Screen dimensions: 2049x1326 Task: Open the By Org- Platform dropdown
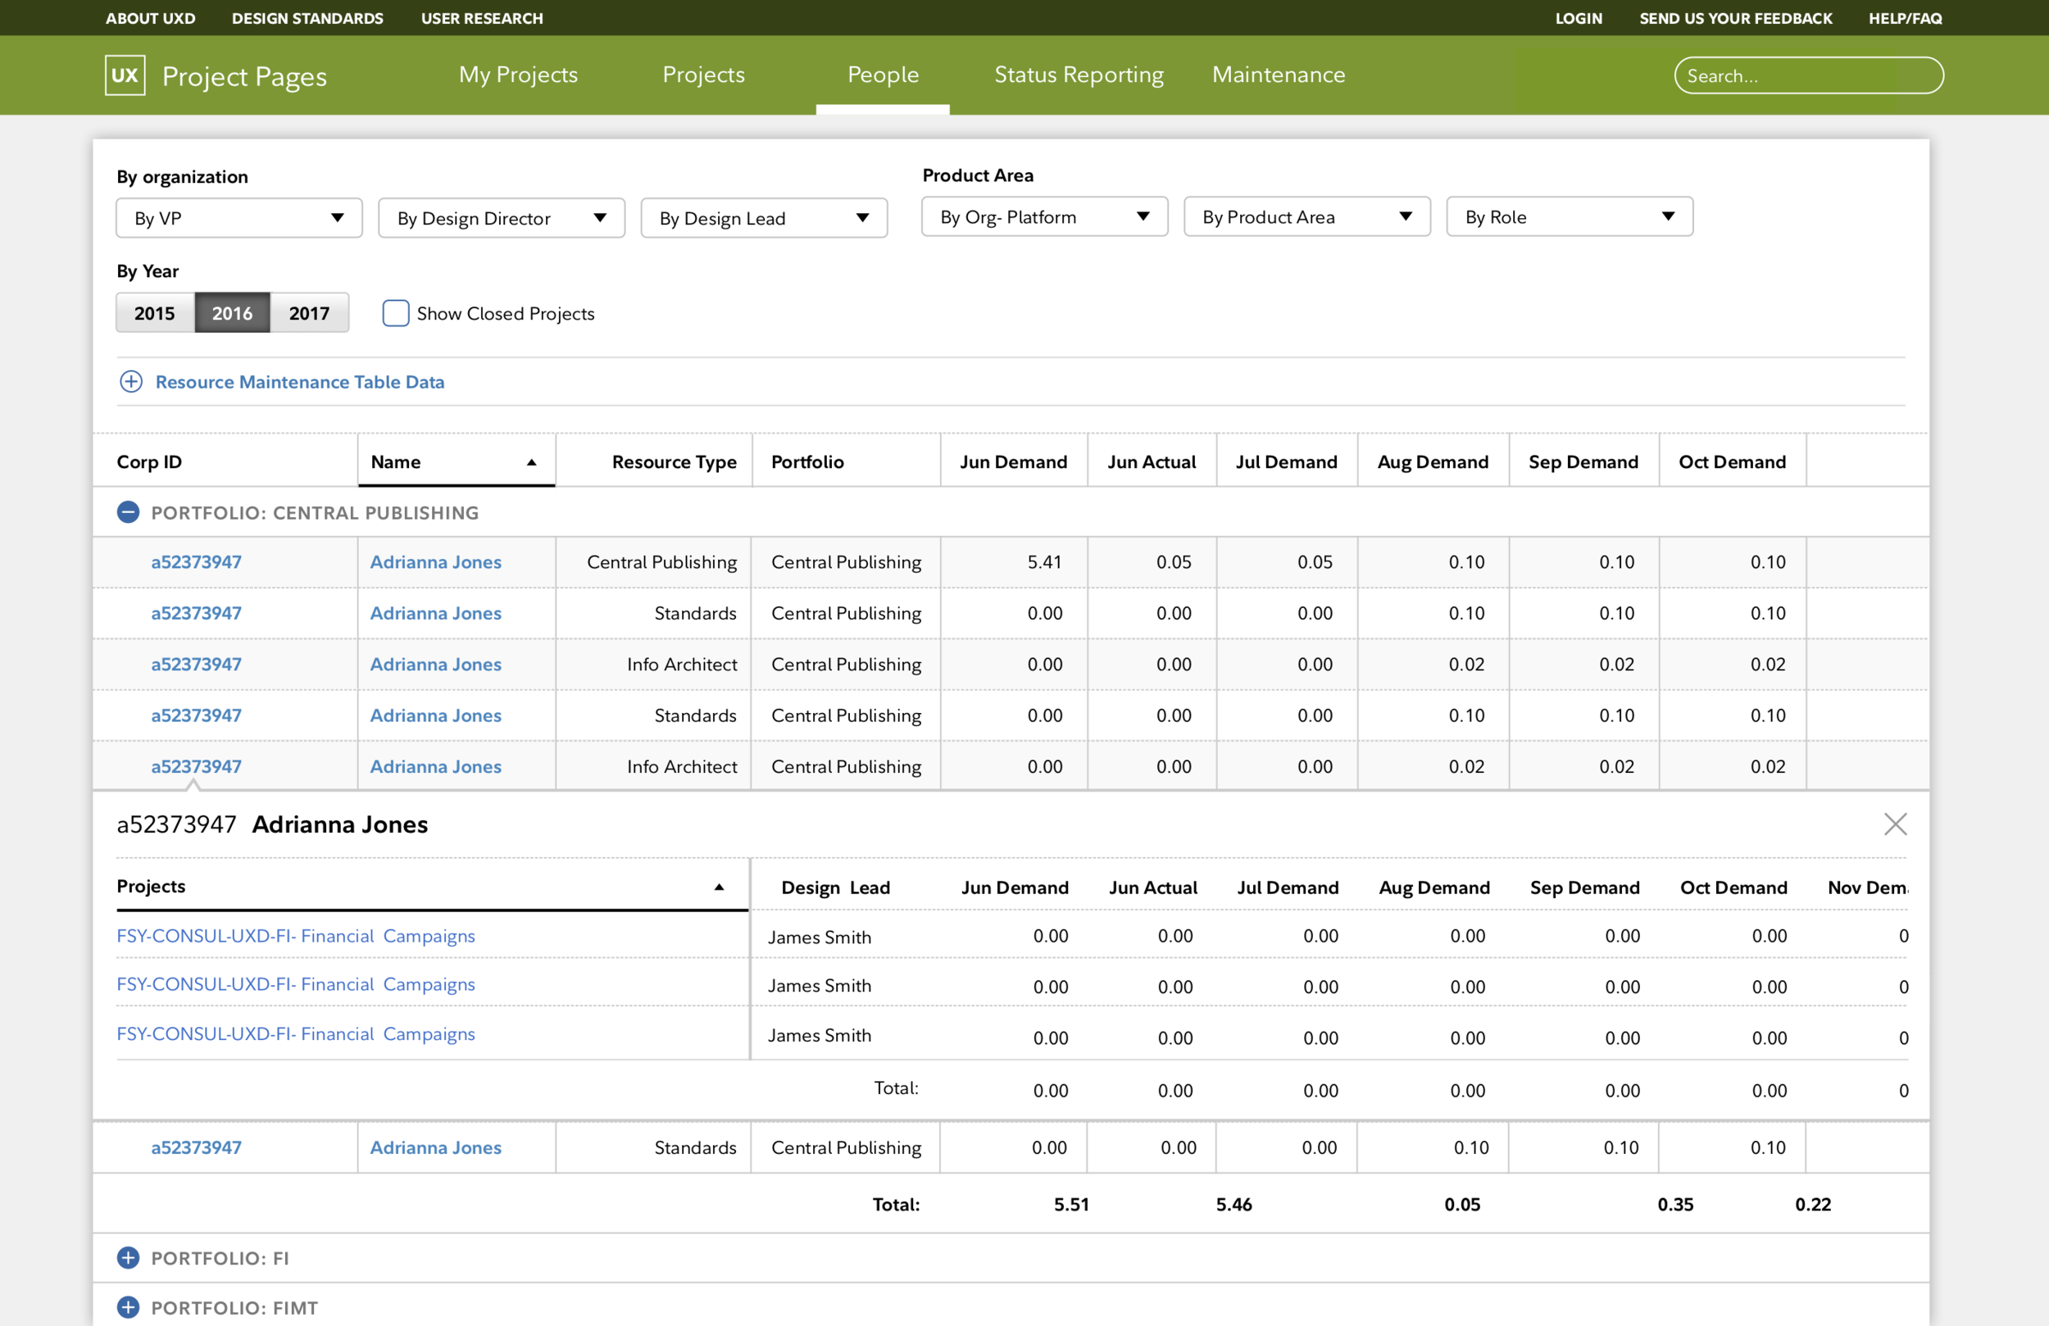click(1043, 217)
